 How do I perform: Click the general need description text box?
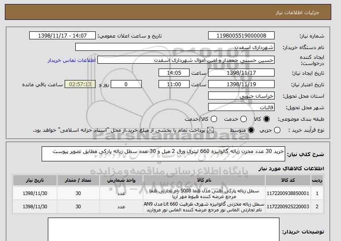click(163, 154)
